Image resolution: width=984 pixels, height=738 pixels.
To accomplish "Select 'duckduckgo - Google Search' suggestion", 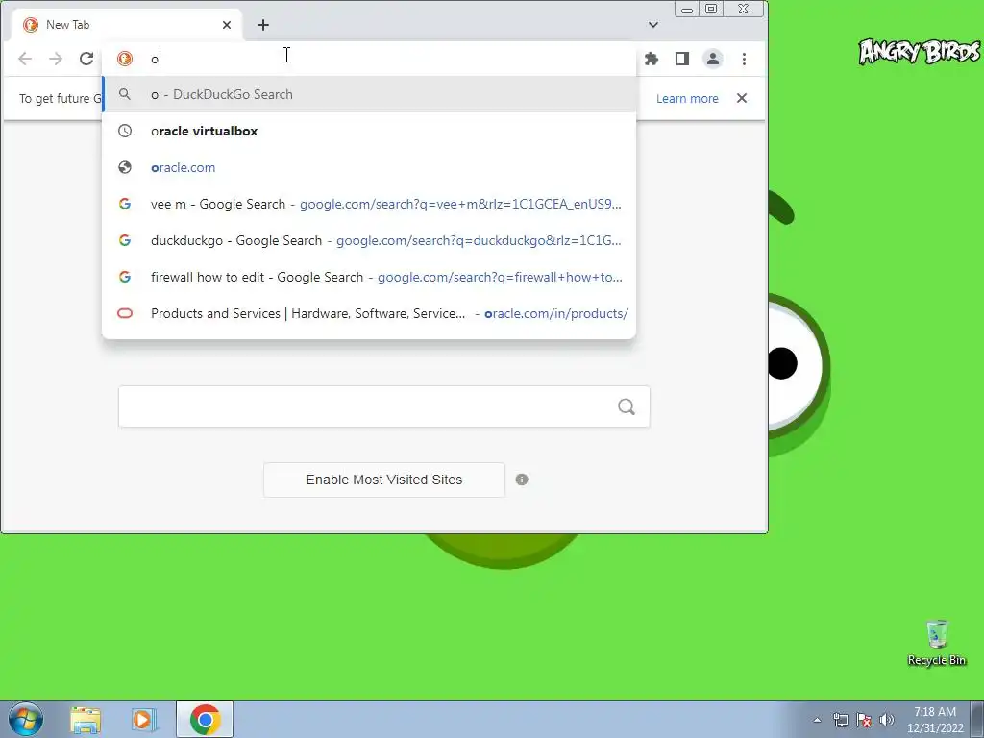I will point(369,240).
